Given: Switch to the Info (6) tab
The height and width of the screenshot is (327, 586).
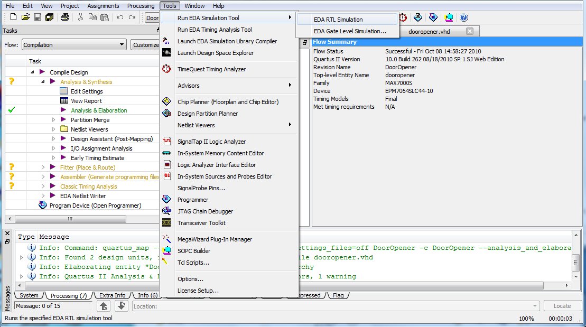Looking at the screenshot, I should [x=147, y=295].
